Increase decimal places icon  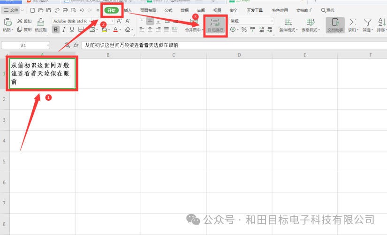pyautogui.click(x=262, y=29)
